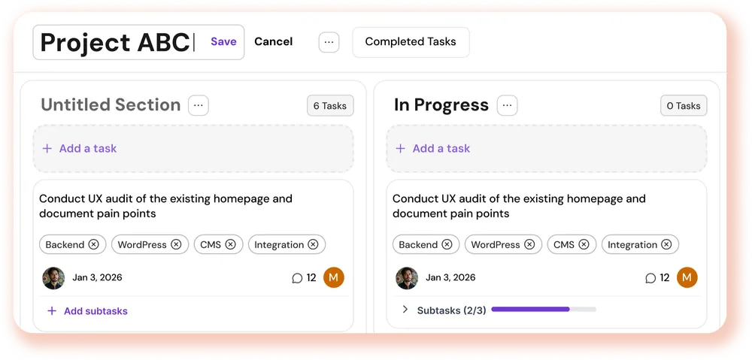Viewport: 752px width, 360px height.
Task: Remove Integration tag in In Progress card
Action: point(666,244)
